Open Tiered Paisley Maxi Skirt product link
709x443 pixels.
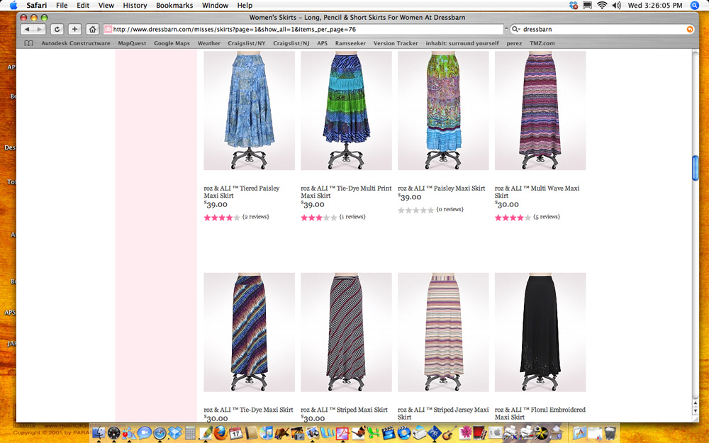click(242, 191)
